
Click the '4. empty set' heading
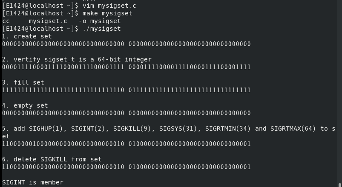pyautogui.click(x=25, y=105)
